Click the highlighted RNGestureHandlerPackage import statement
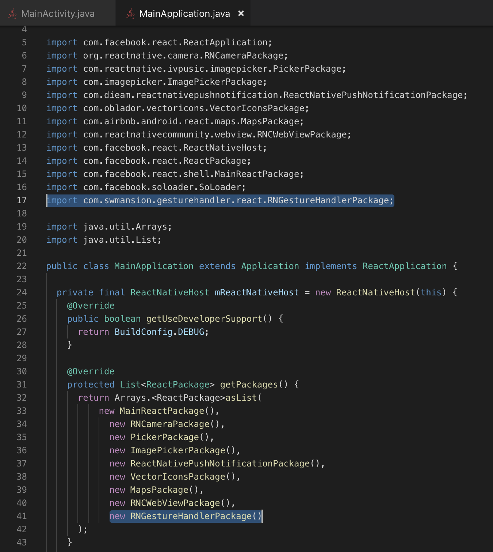Screen dimensions: 493x552 (x=219, y=200)
